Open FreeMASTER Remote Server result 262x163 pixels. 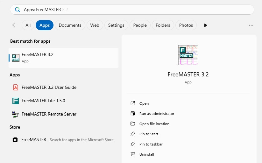coord(49,114)
